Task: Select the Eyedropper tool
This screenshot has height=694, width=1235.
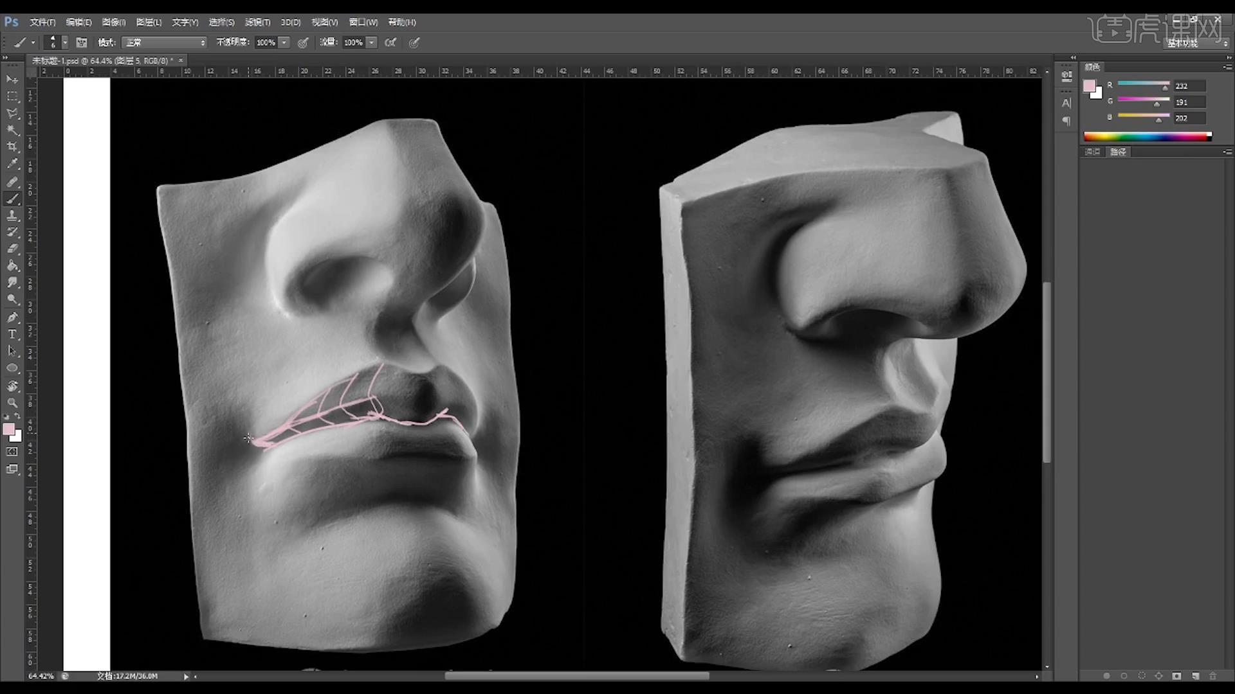Action: [x=12, y=164]
